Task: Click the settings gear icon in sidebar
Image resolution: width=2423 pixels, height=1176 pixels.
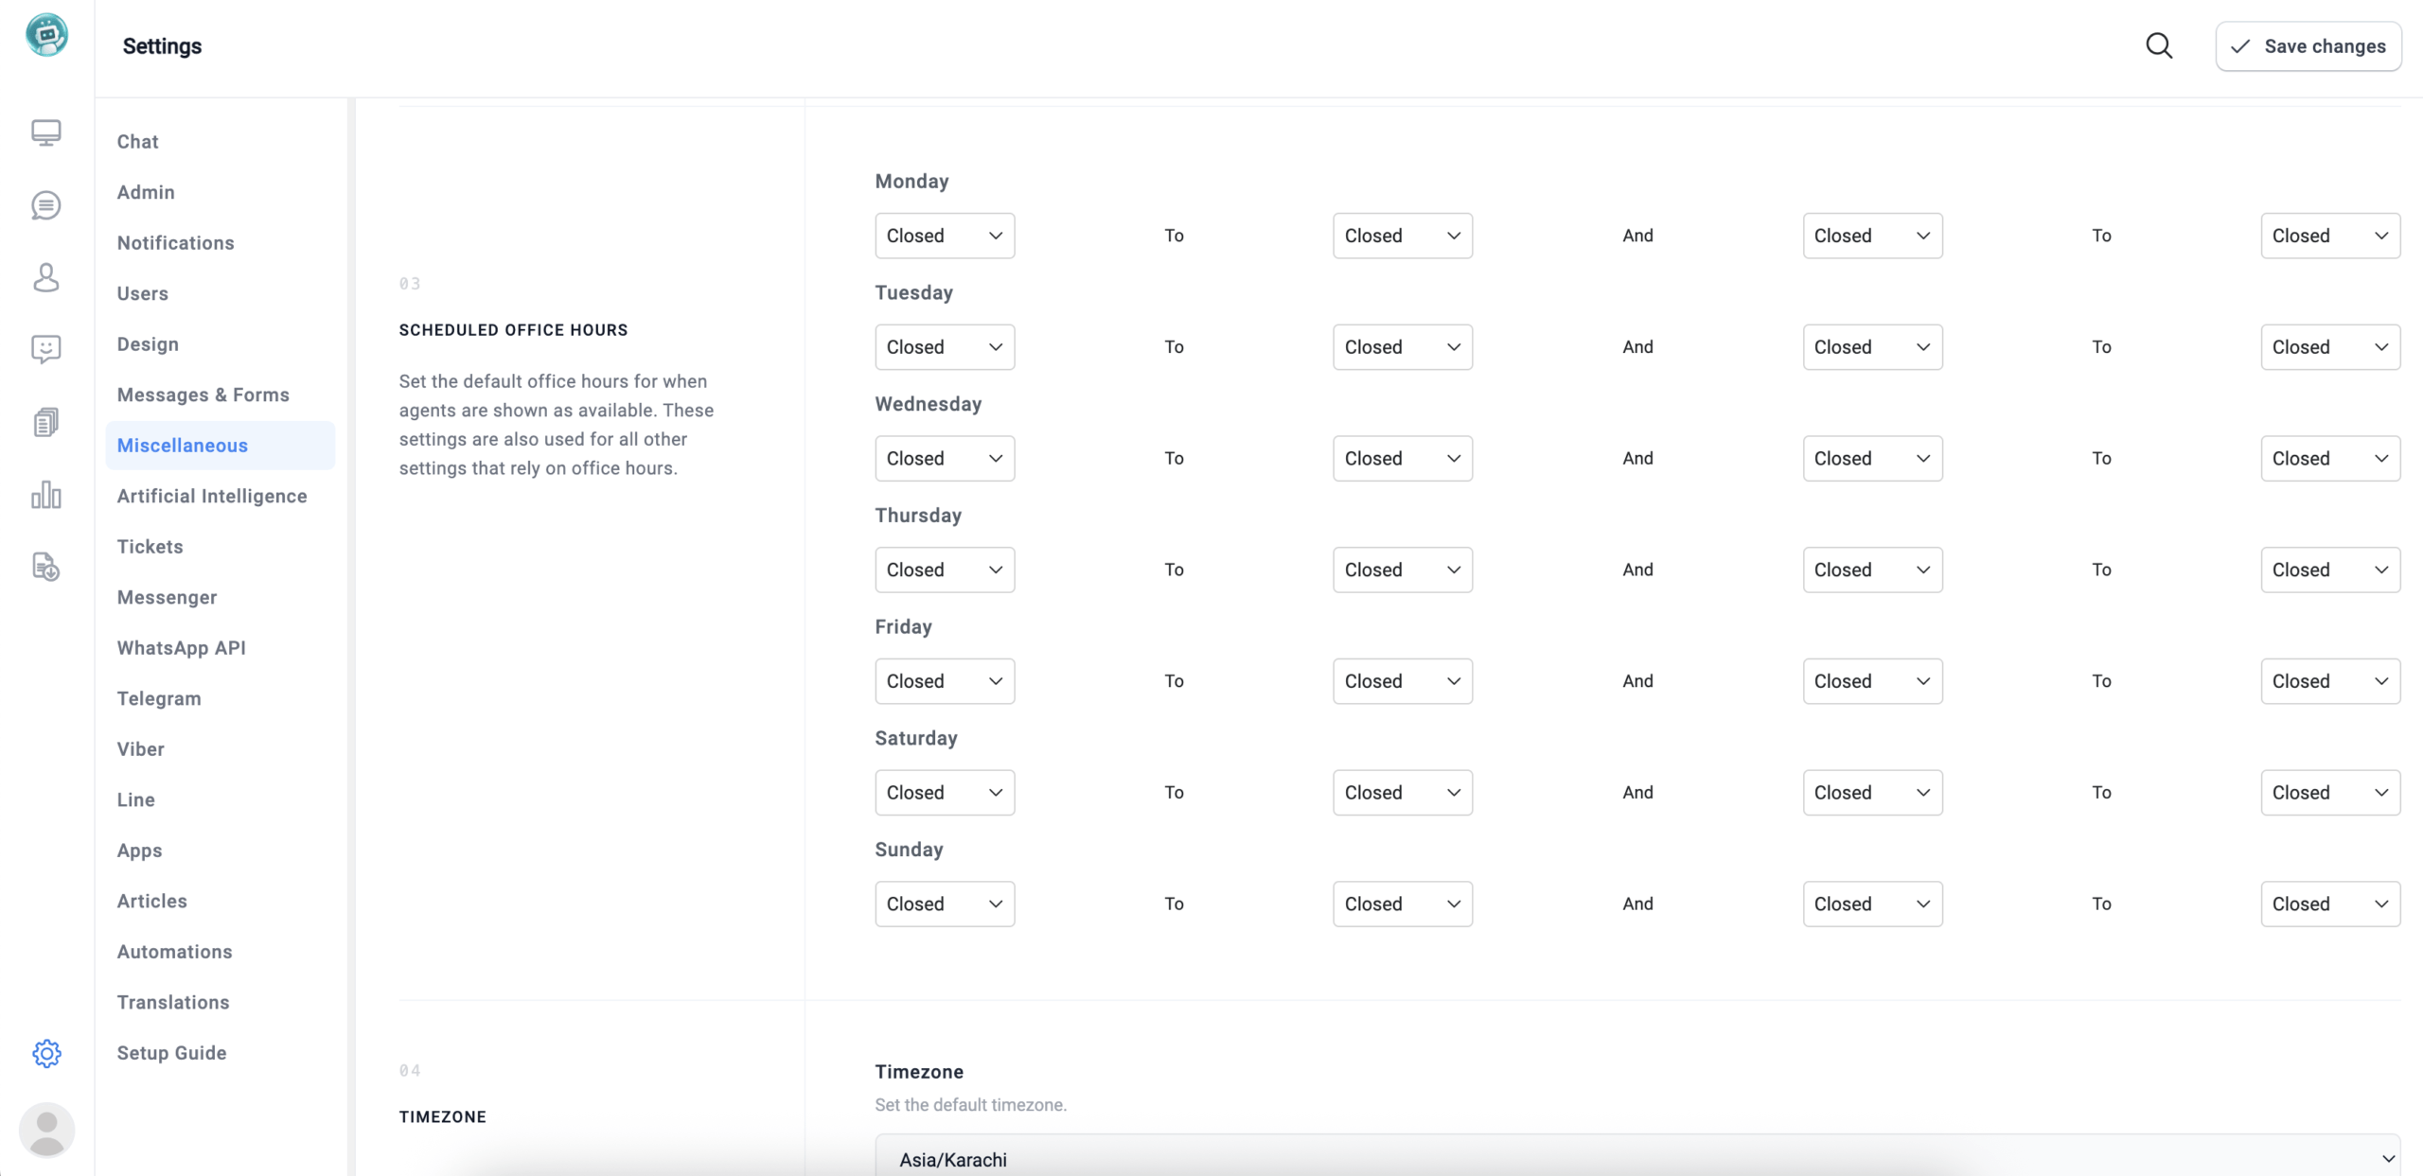Action: click(46, 1053)
